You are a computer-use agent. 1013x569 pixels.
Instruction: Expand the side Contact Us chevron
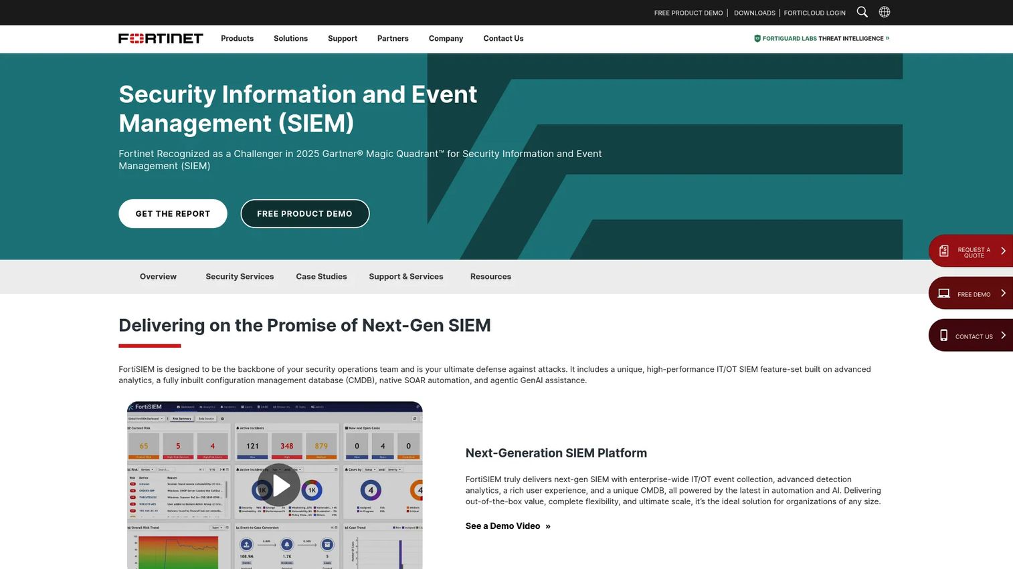pyautogui.click(x=1003, y=336)
